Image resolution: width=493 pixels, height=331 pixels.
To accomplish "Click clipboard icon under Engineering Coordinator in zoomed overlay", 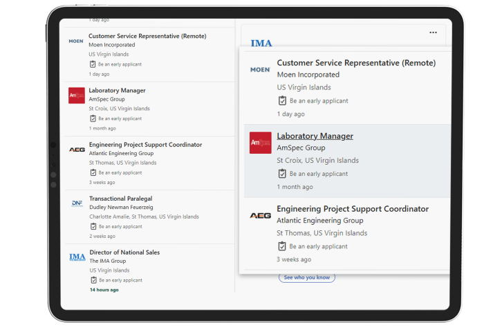I will (282, 246).
